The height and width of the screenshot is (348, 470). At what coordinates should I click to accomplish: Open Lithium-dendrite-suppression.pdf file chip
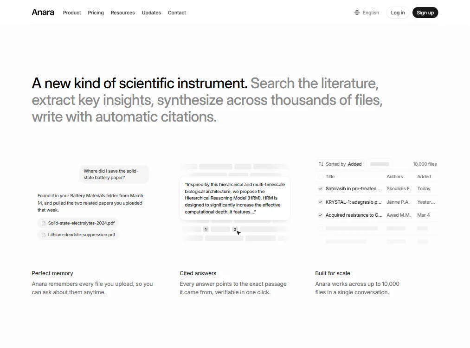(78, 235)
